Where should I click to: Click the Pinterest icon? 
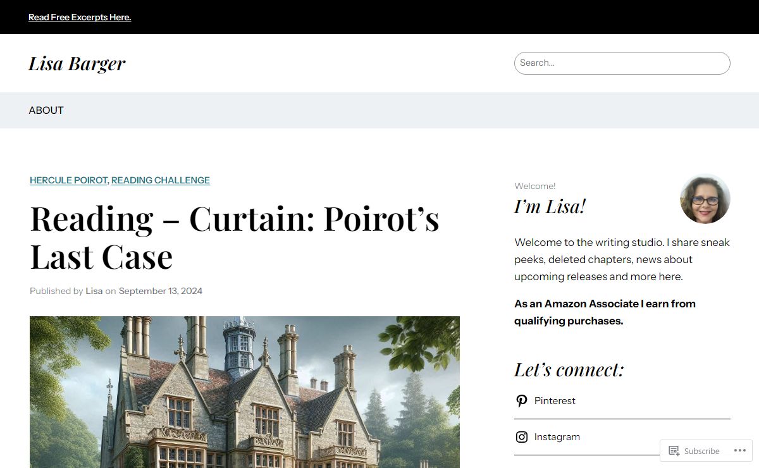522,401
